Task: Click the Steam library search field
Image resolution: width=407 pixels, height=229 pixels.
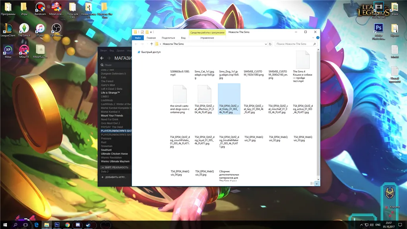Action: [x=116, y=65]
